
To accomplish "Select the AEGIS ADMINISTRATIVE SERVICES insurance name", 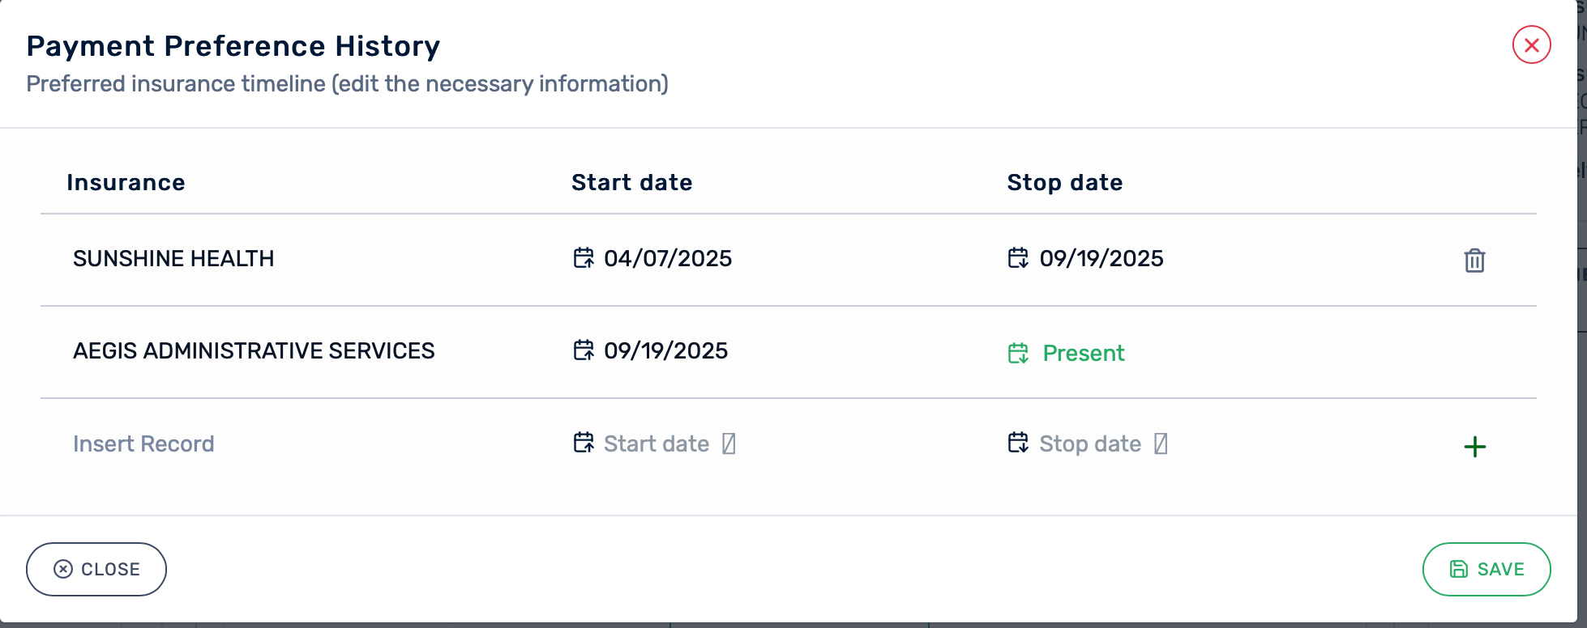I will (x=254, y=351).
